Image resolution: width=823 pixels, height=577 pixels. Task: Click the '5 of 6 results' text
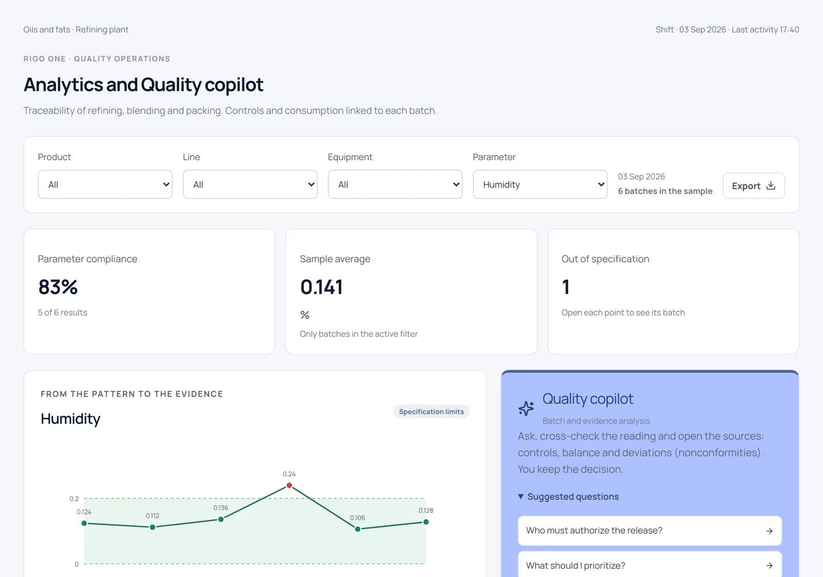63,313
